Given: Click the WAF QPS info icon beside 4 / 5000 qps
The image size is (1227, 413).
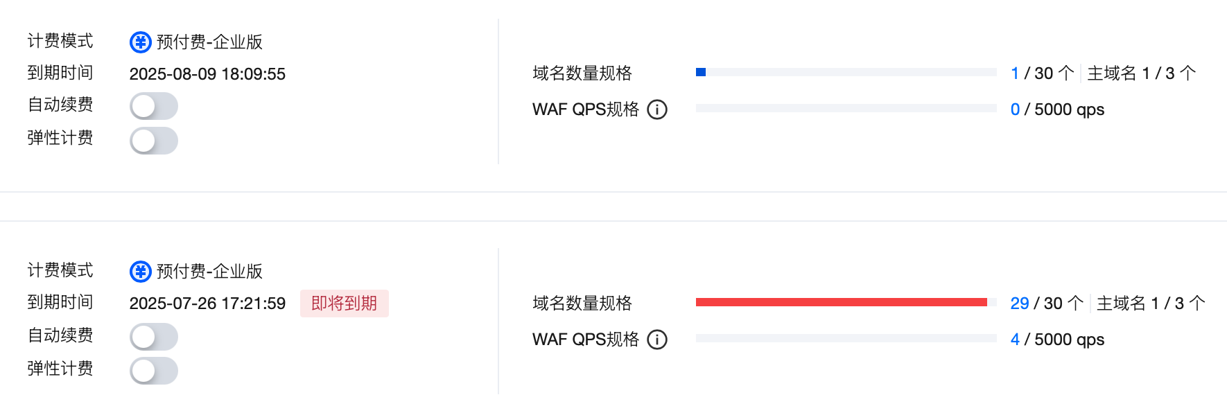Looking at the screenshot, I should click(x=657, y=340).
